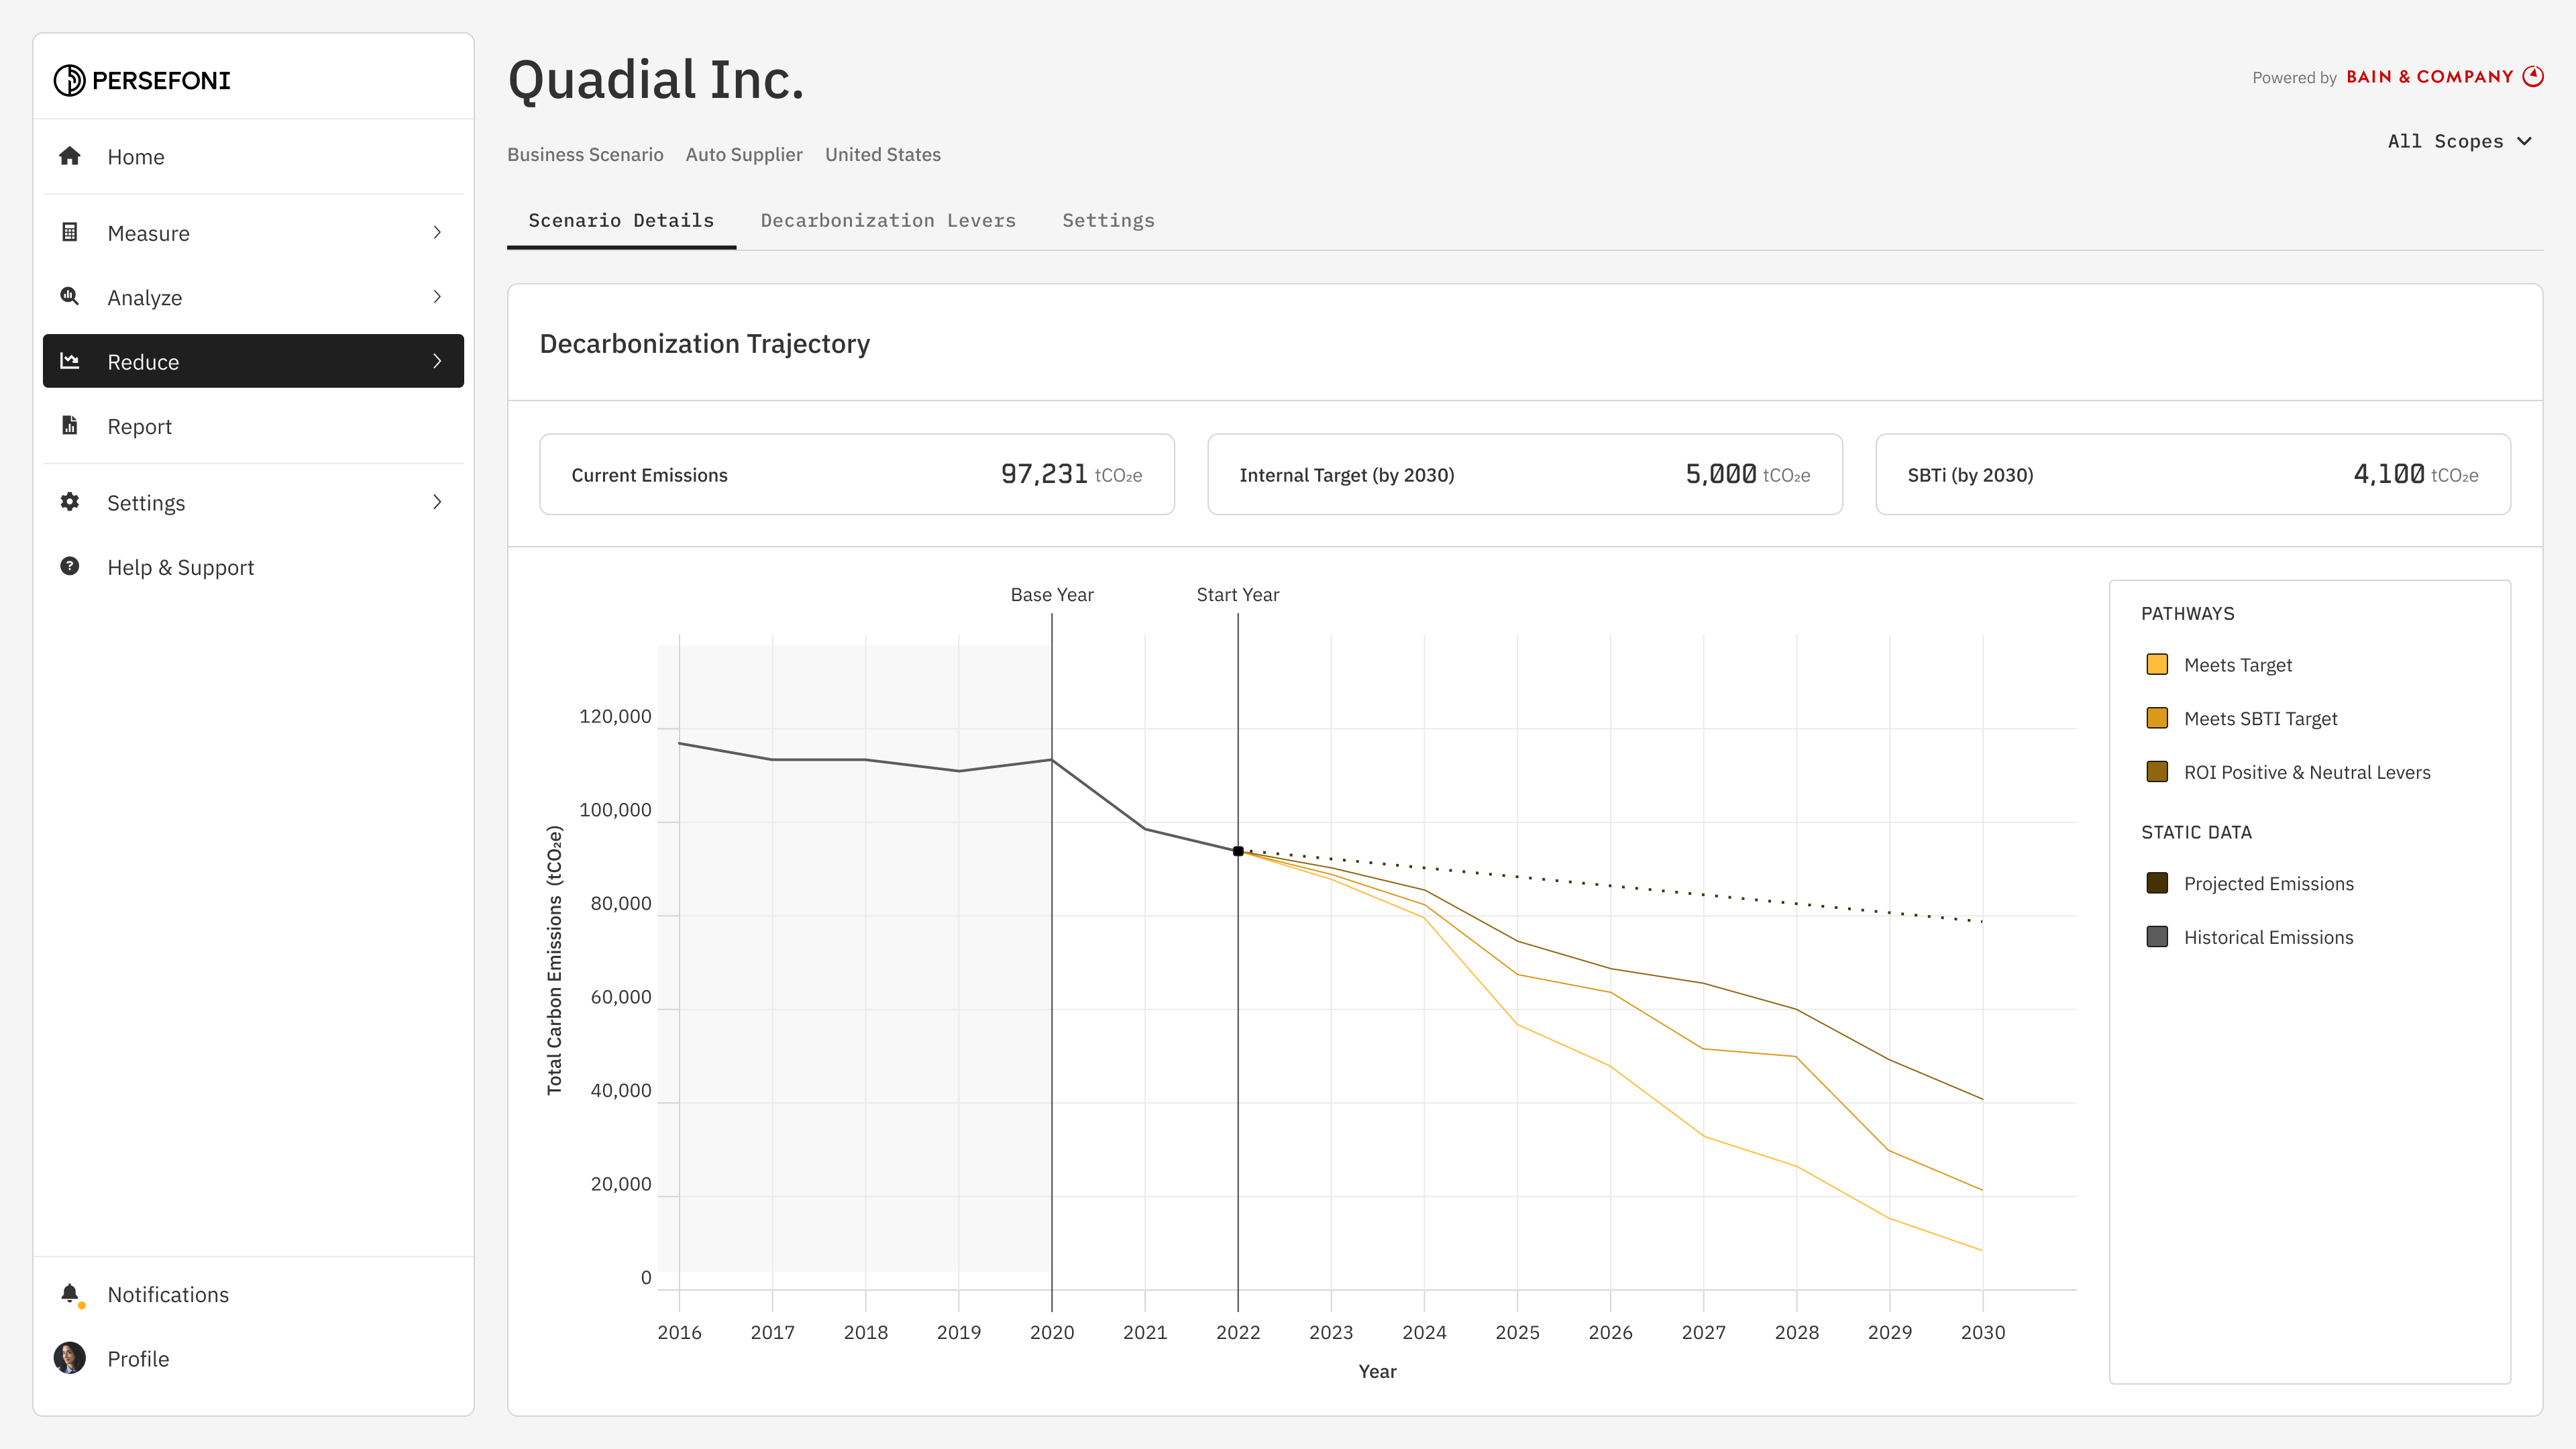Toggle ROI Positive & Neutral Levers pathway
The height and width of the screenshot is (1449, 2576).
pyautogui.click(x=2157, y=772)
